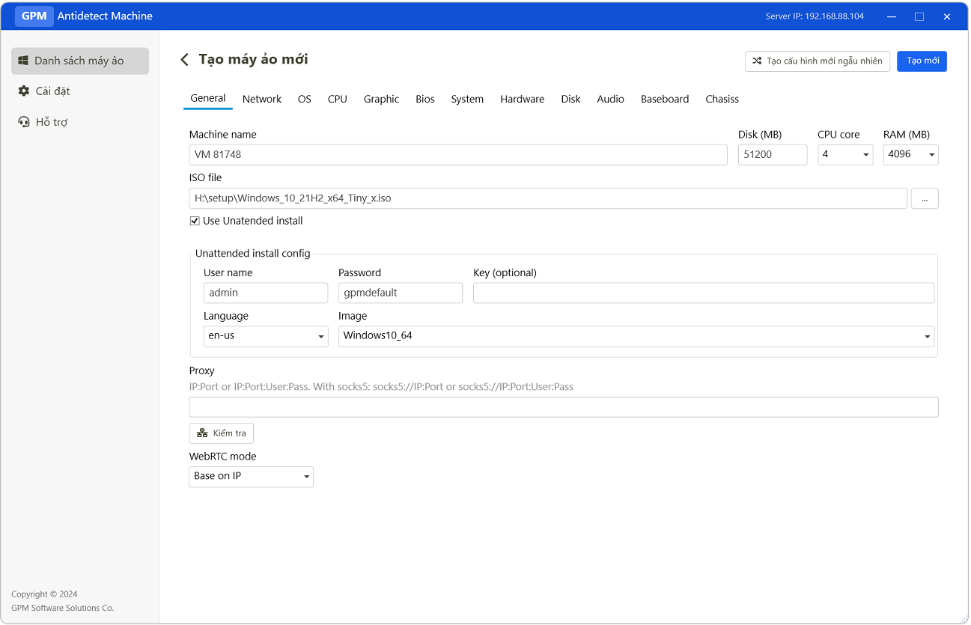
Task: Open the Image Windows10_64 dropdown
Action: point(636,336)
